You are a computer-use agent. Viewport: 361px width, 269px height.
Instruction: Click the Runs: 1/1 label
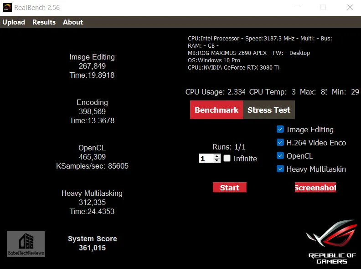click(229, 147)
